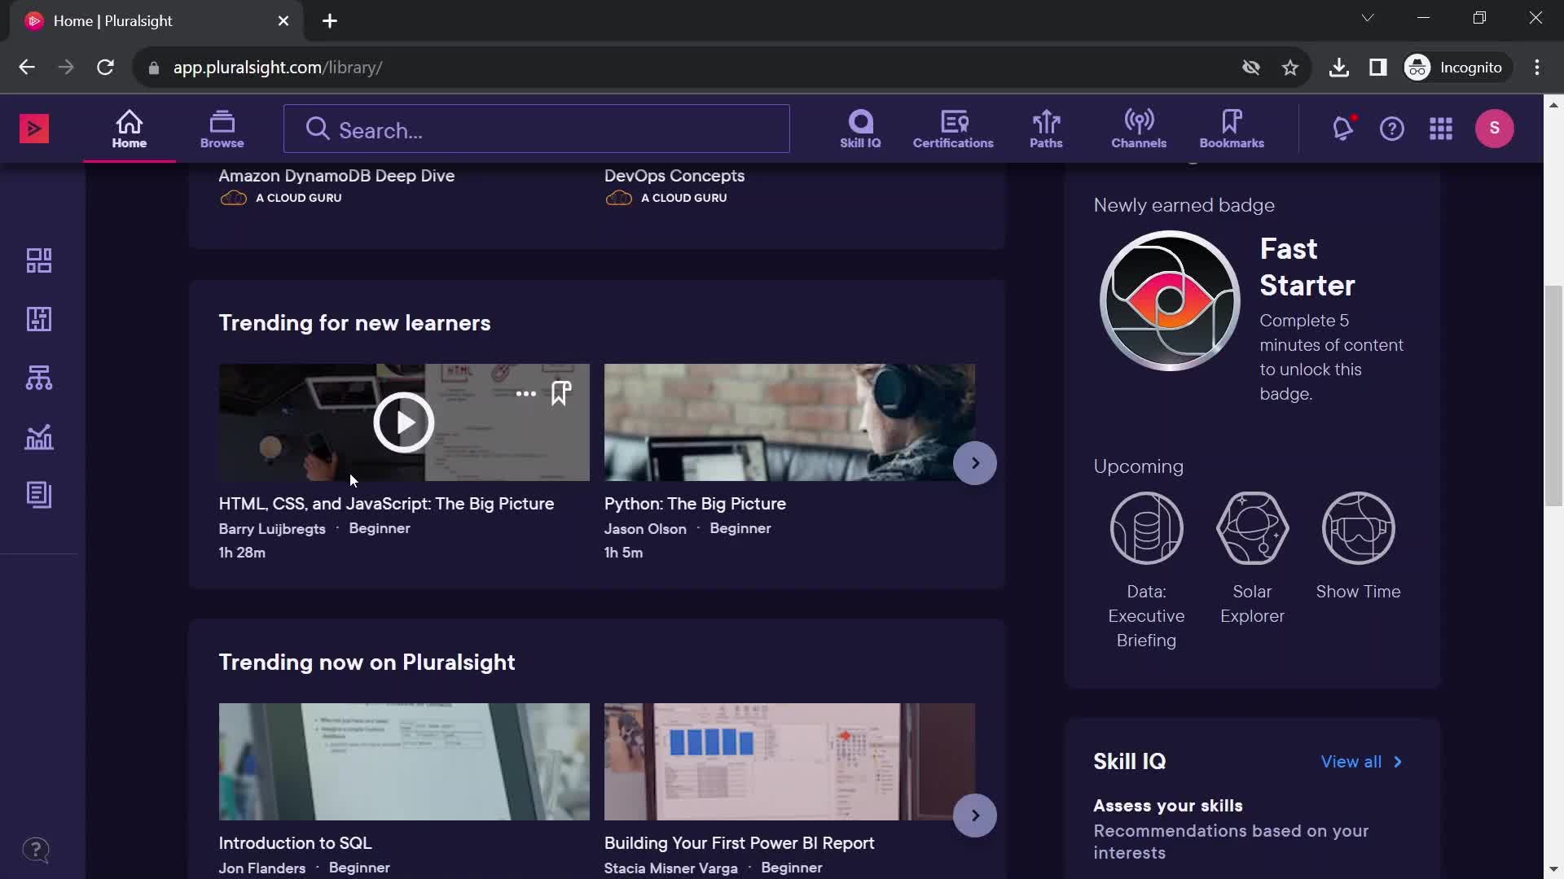This screenshot has height=879, width=1564.
Task: Open browser downloads icon
Action: point(1338,68)
